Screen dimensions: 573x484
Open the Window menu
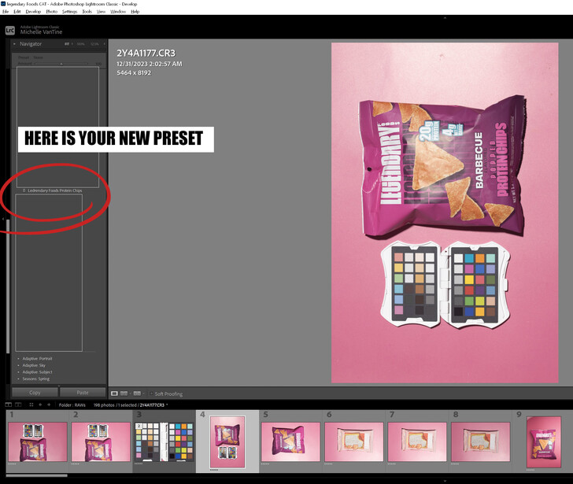pyautogui.click(x=118, y=12)
